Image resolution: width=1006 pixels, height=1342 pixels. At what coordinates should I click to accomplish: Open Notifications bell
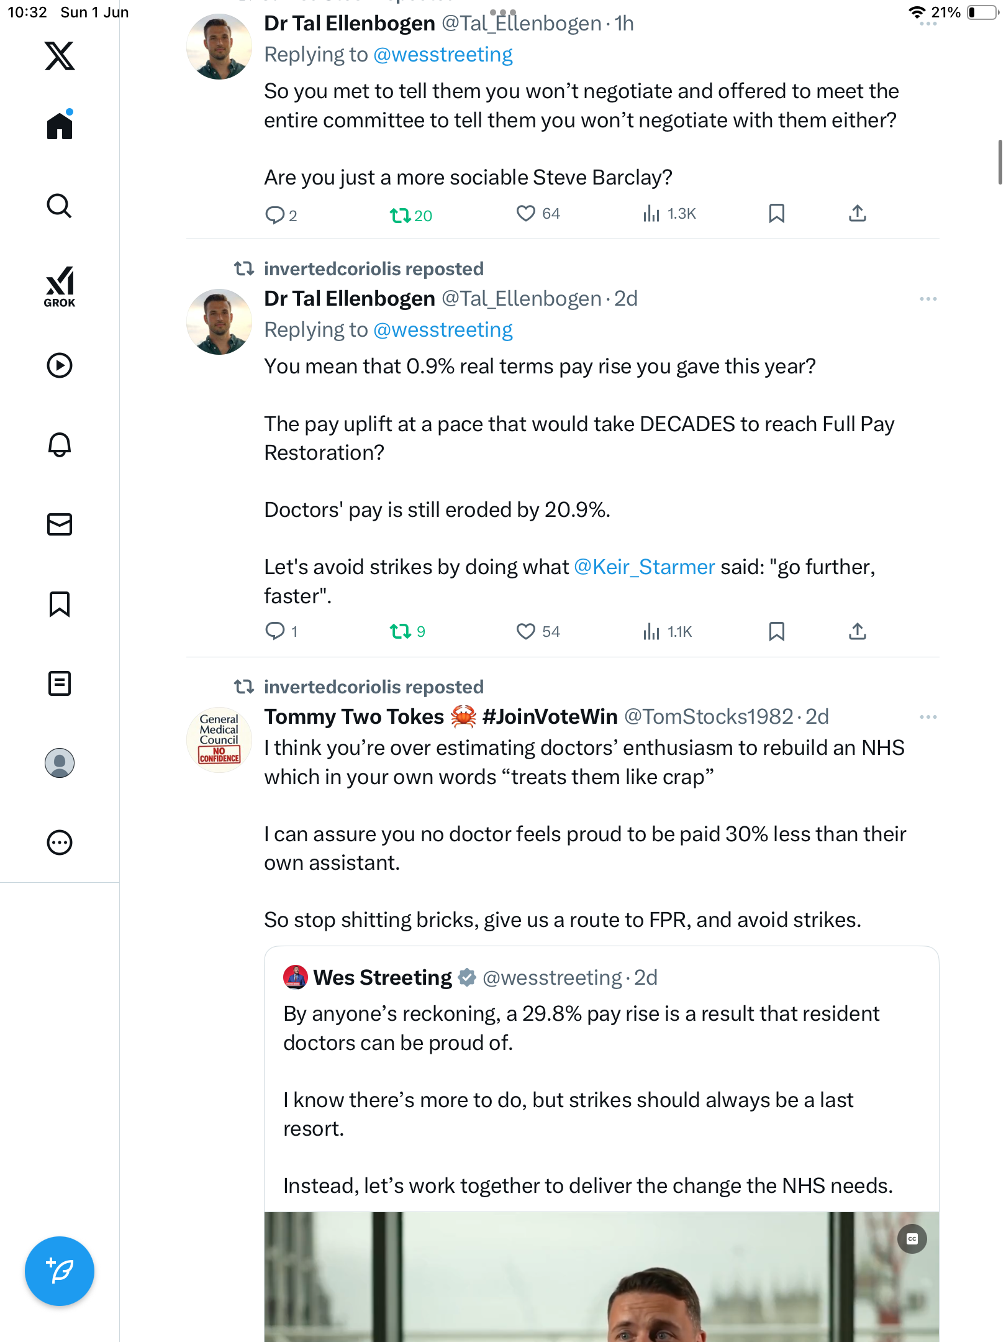tap(60, 445)
